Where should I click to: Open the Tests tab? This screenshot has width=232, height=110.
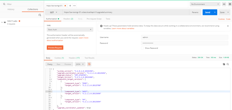(x=108, y=19)
